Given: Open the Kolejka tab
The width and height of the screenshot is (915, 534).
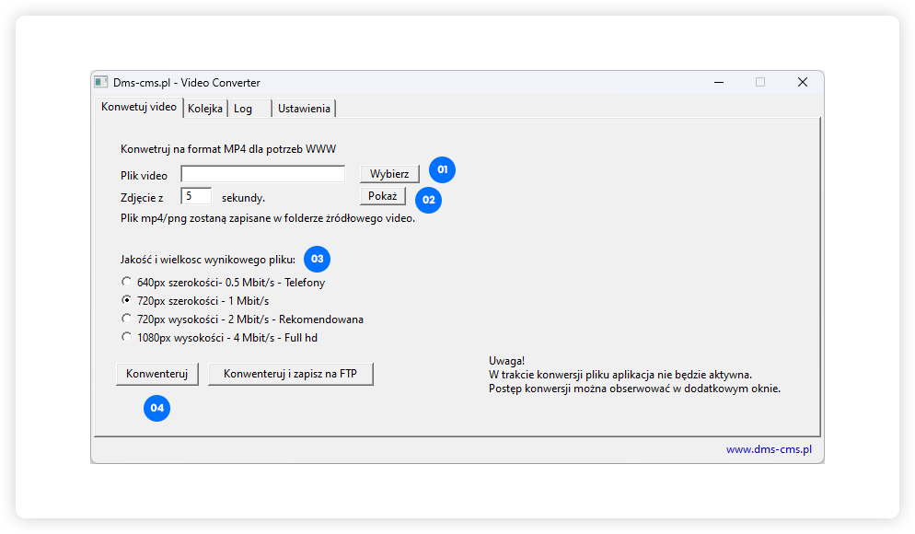Looking at the screenshot, I should pos(205,109).
